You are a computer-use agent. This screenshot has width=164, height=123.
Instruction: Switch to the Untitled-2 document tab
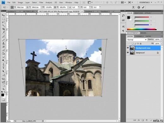click(90, 11)
